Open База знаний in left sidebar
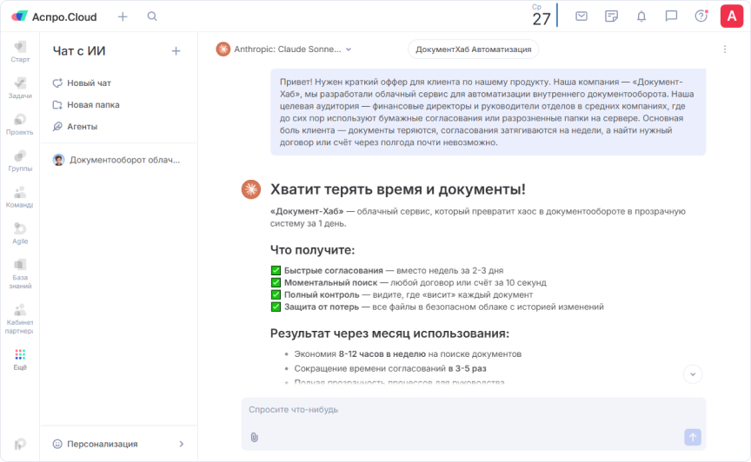The height and width of the screenshot is (462, 751). pyautogui.click(x=20, y=274)
